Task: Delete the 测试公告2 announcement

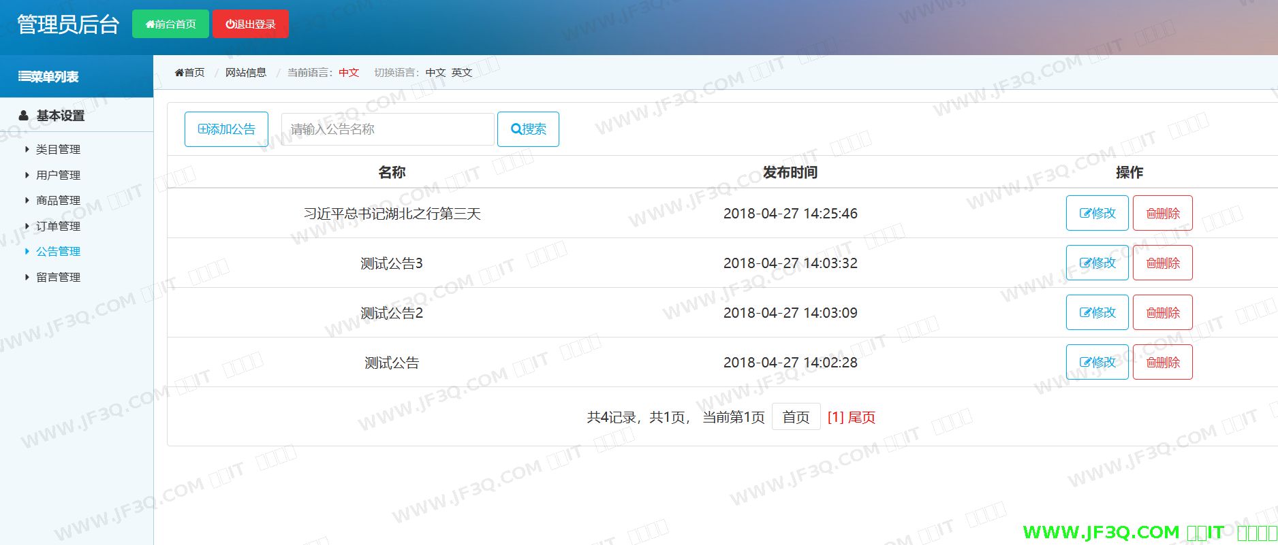Action: tap(1162, 312)
